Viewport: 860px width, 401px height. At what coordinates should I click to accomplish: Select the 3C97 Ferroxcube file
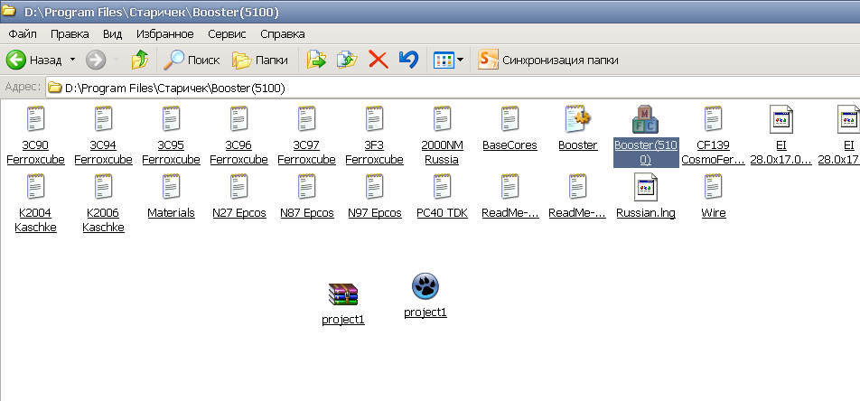click(x=306, y=135)
